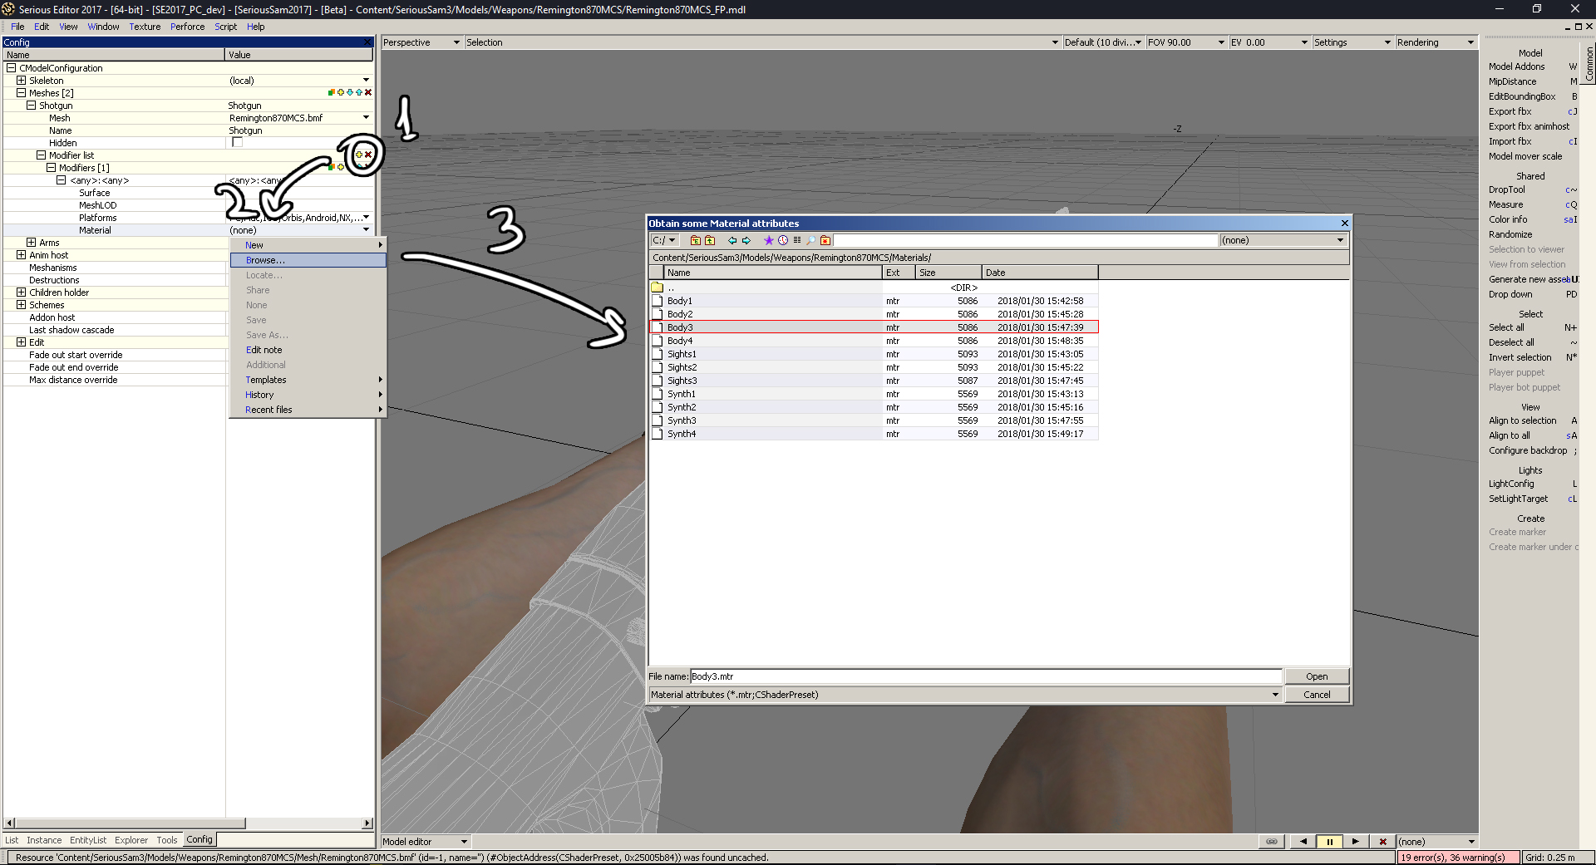The image size is (1596, 865).
Task: Click the plus icon in the Modifiers [1] row
Action: coord(341,167)
